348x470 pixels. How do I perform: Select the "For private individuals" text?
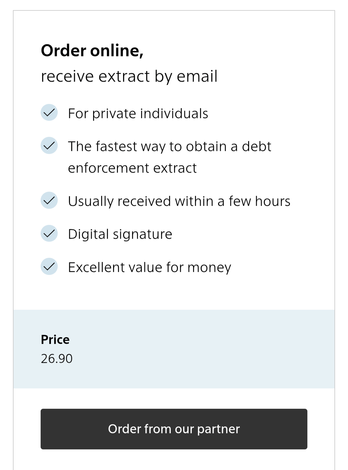(x=138, y=114)
